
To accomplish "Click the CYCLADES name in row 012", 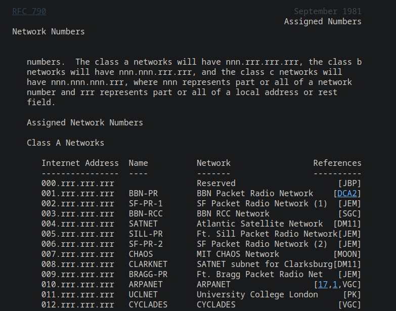I will [x=148, y=305].
